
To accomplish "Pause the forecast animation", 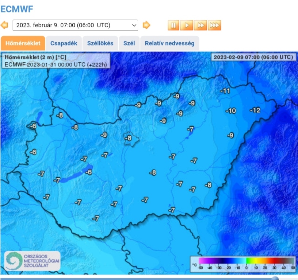I will (x=173, y=25).
